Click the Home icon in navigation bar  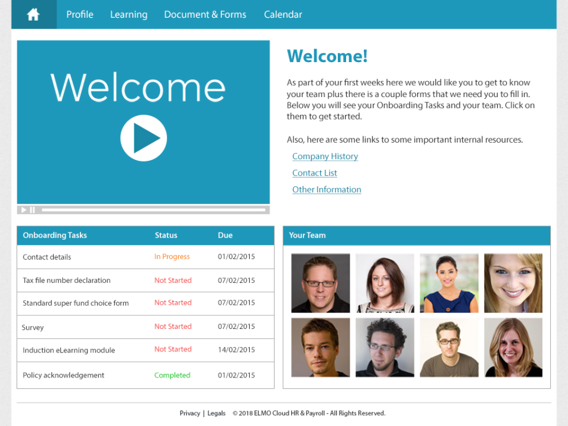pos(33,14)
